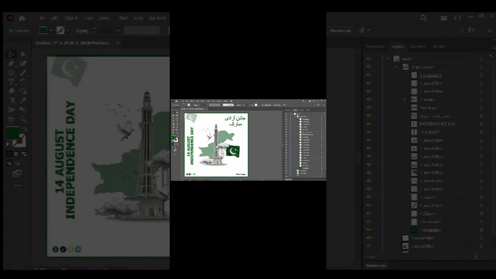The width and height of the screenshot is (496, 279).
Task: Open the Arrange Documents icon
Action: click(444, 18)
